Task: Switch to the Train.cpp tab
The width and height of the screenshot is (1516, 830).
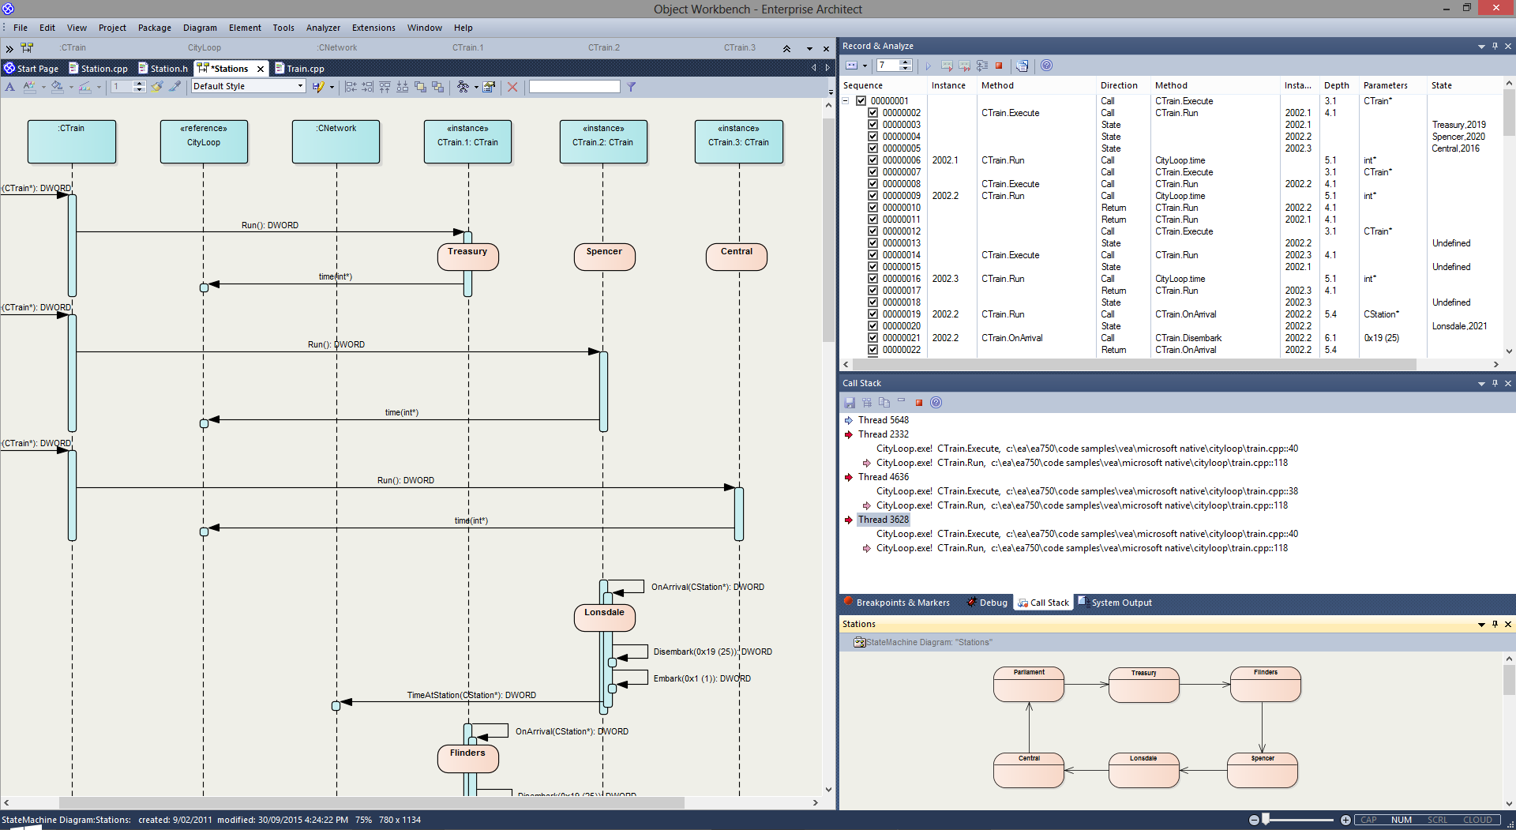Action: click(305, 69)
